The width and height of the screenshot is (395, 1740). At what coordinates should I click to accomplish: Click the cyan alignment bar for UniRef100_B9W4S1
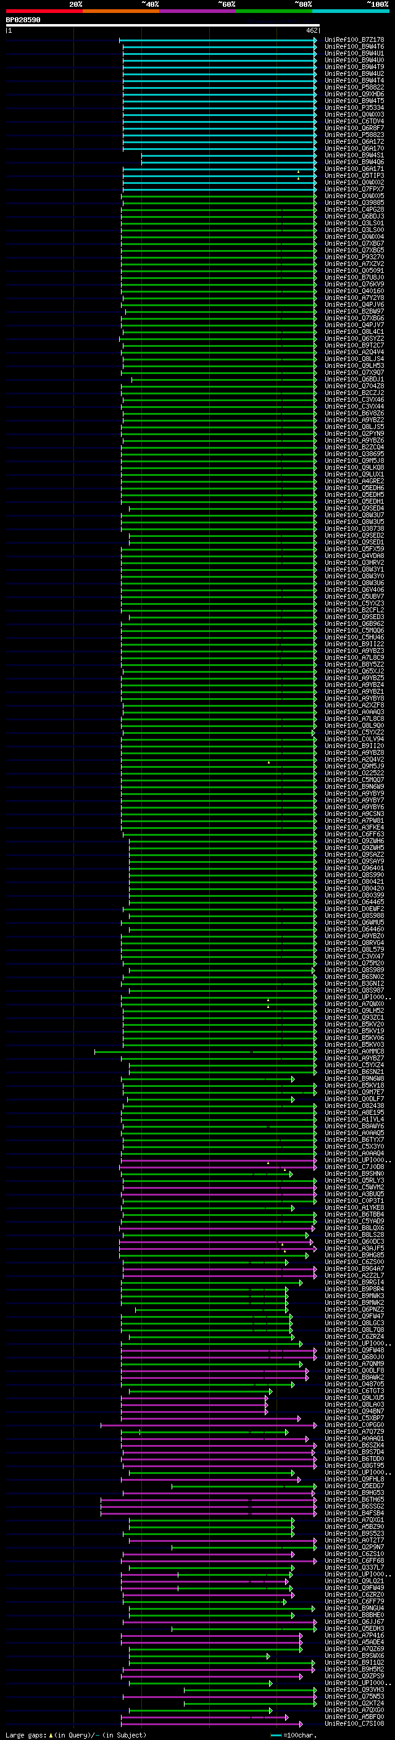point(229,155)
